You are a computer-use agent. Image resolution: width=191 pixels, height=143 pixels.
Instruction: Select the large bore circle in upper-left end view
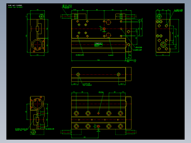point(37,45)
